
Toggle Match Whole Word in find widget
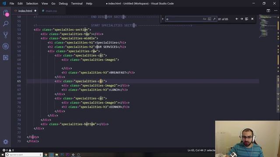tap(209, 19)
